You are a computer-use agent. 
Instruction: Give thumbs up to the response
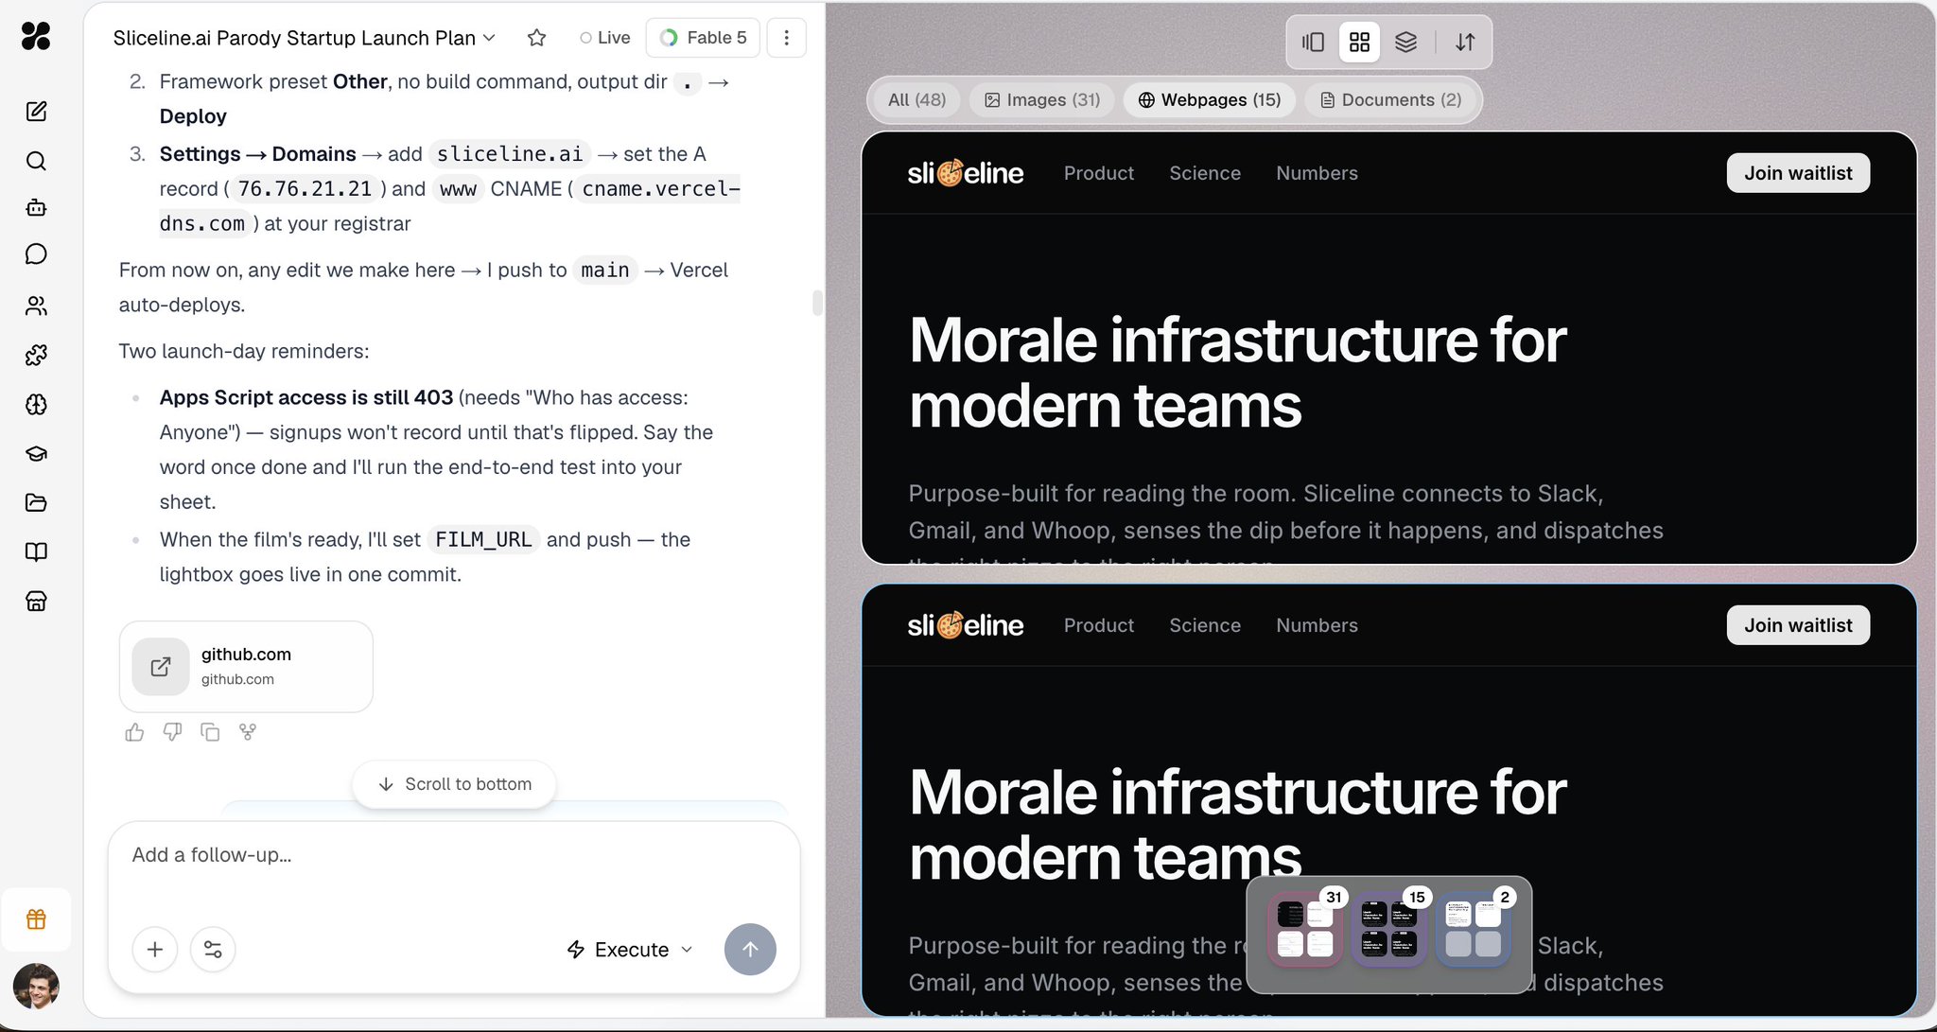(134, 732)
